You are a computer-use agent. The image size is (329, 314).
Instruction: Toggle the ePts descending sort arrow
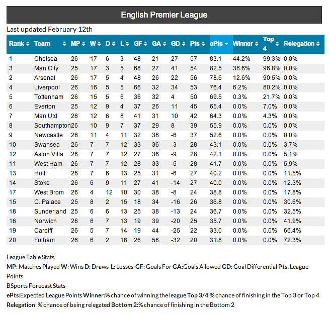(226, 44)
